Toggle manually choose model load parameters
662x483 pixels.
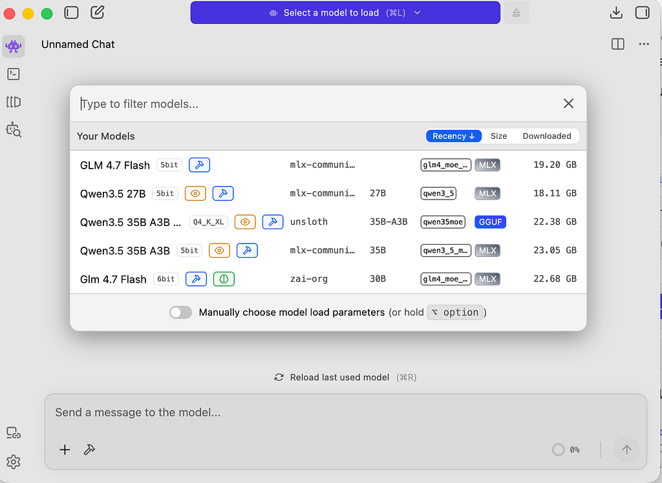(181, 312)
